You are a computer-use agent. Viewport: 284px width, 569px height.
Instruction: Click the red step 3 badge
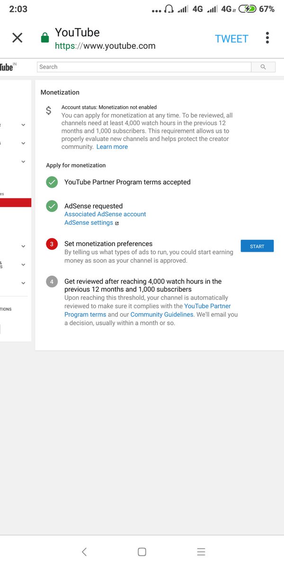[x=52, y=244]
